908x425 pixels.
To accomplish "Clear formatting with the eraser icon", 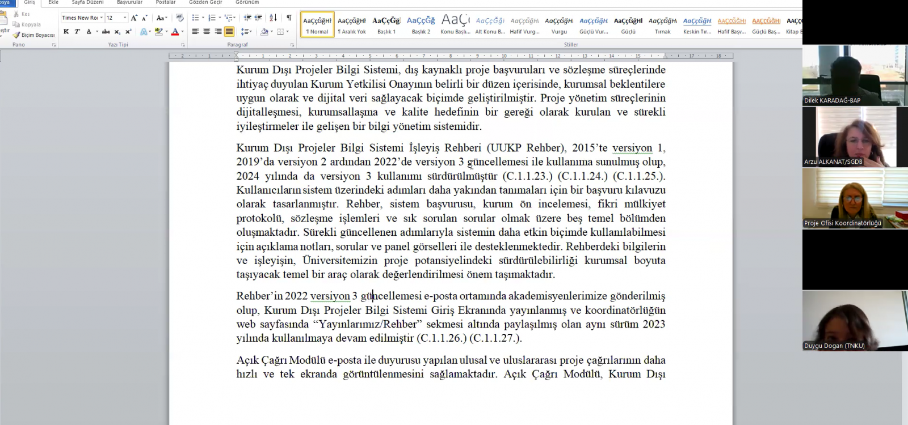I will click(180, 18).
